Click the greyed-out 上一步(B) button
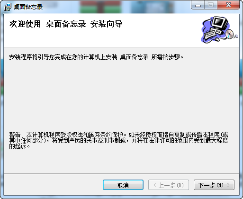 click(169, 185)
